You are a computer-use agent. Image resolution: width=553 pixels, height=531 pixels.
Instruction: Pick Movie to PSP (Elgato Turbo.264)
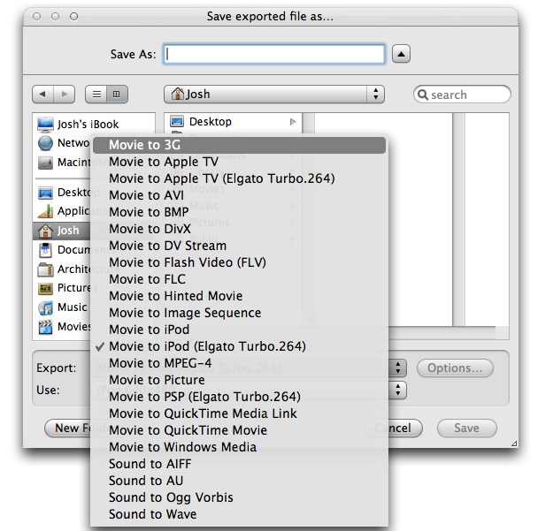click(239, 397)
